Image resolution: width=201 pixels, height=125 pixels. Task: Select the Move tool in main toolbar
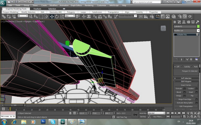pos(52,16)
